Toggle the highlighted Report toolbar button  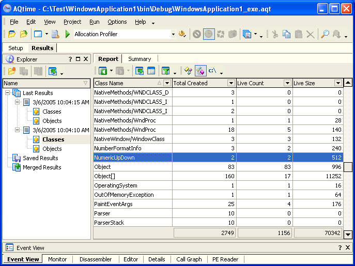coord(200,71)
